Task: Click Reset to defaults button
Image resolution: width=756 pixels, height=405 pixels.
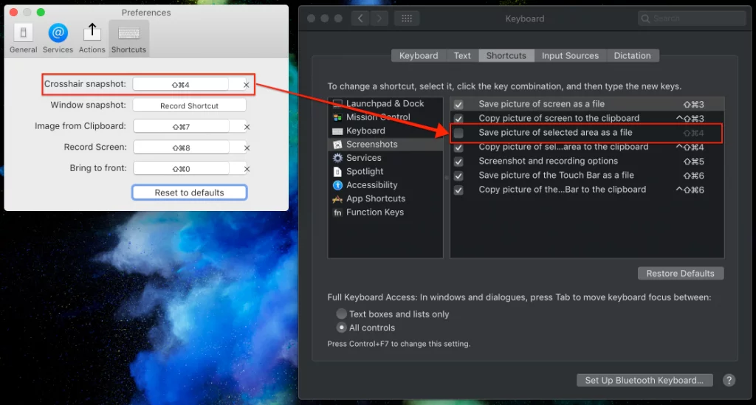Action: 190,192
